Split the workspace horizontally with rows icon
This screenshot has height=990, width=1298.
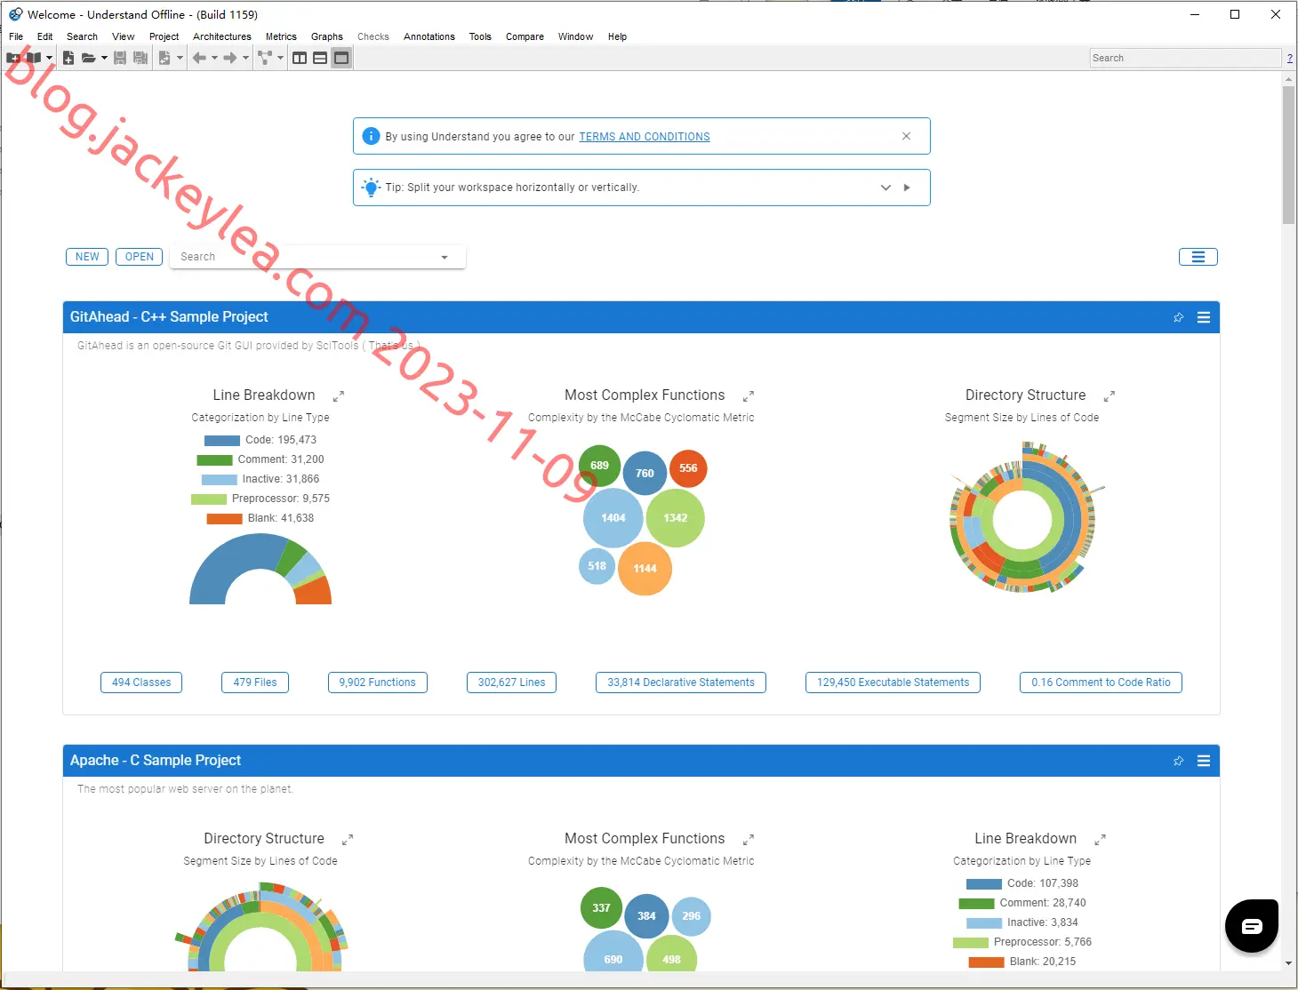(320, 58)
